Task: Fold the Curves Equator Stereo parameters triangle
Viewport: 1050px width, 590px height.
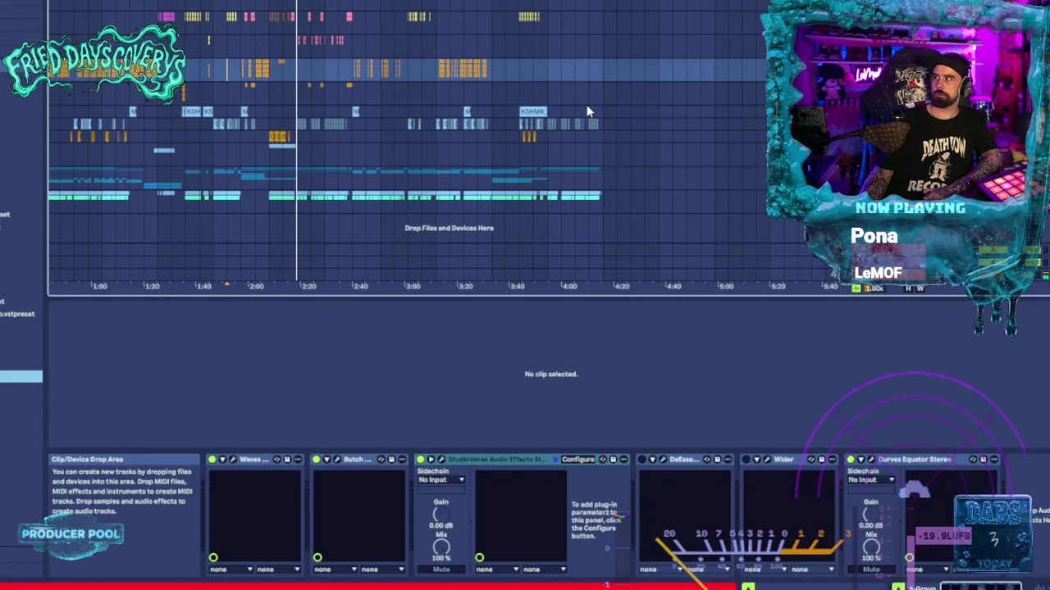Action: [x=861, y=459]
